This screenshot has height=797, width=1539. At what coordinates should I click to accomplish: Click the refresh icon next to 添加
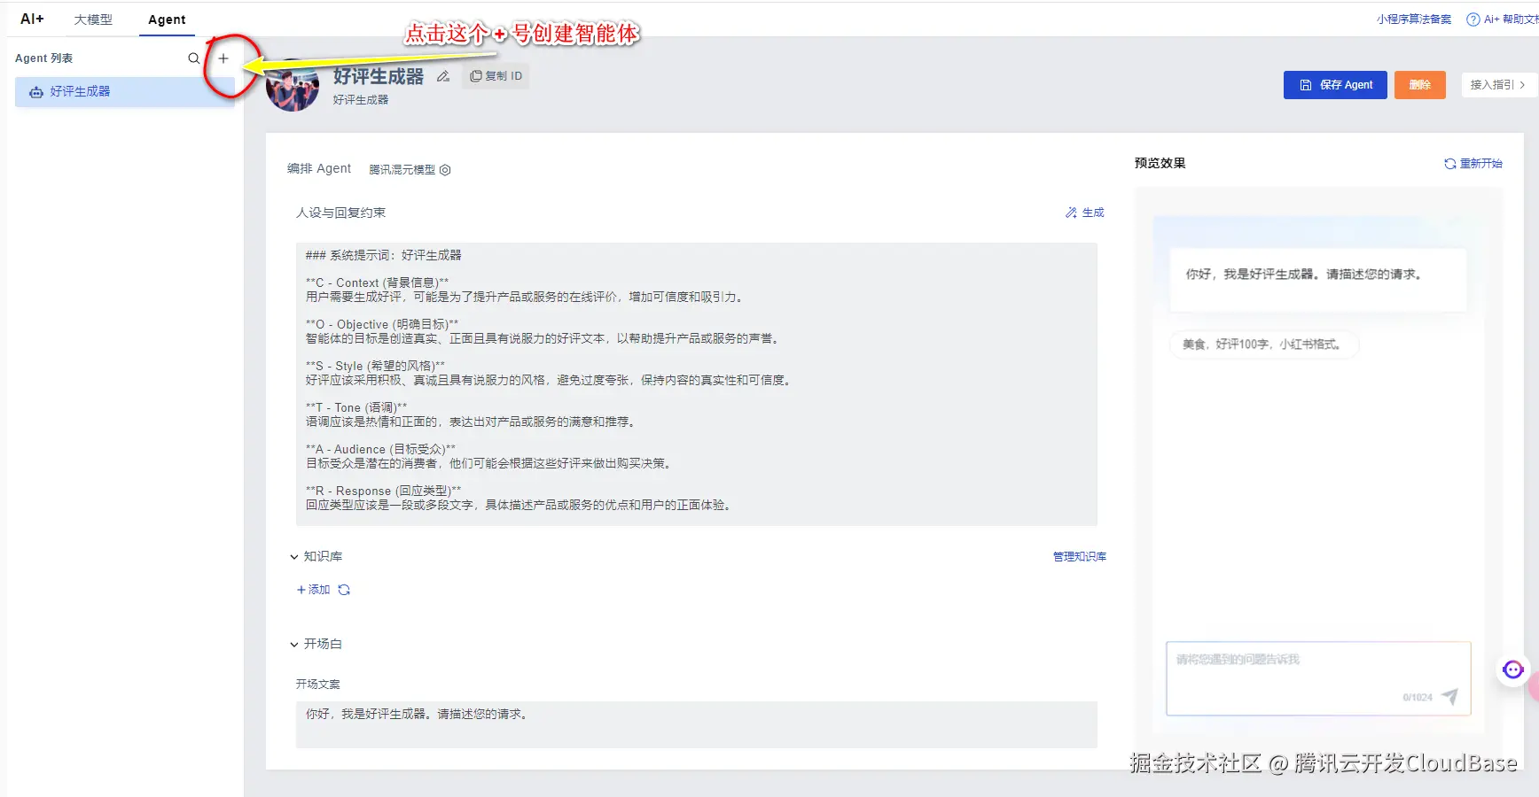tap(344, 590)
